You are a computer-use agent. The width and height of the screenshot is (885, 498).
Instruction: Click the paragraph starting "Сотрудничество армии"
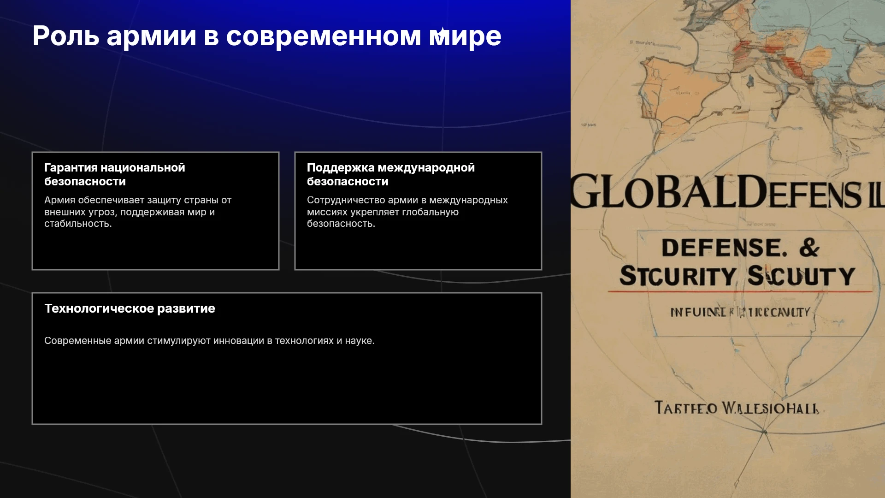click(x=407, y=212)
